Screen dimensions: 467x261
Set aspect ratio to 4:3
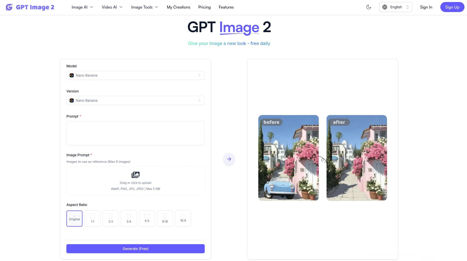click(147, 219)
